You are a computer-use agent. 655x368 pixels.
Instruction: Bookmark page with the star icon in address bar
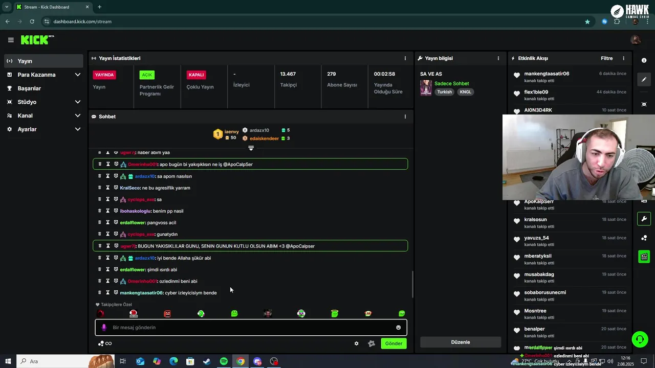[587, 21]
